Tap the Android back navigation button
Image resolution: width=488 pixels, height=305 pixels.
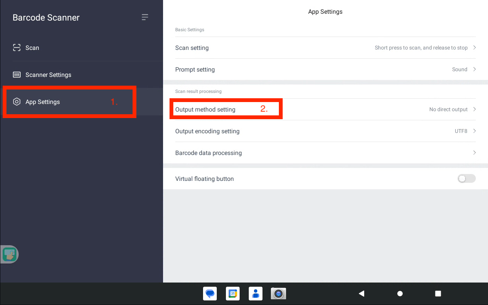[362, 294]
